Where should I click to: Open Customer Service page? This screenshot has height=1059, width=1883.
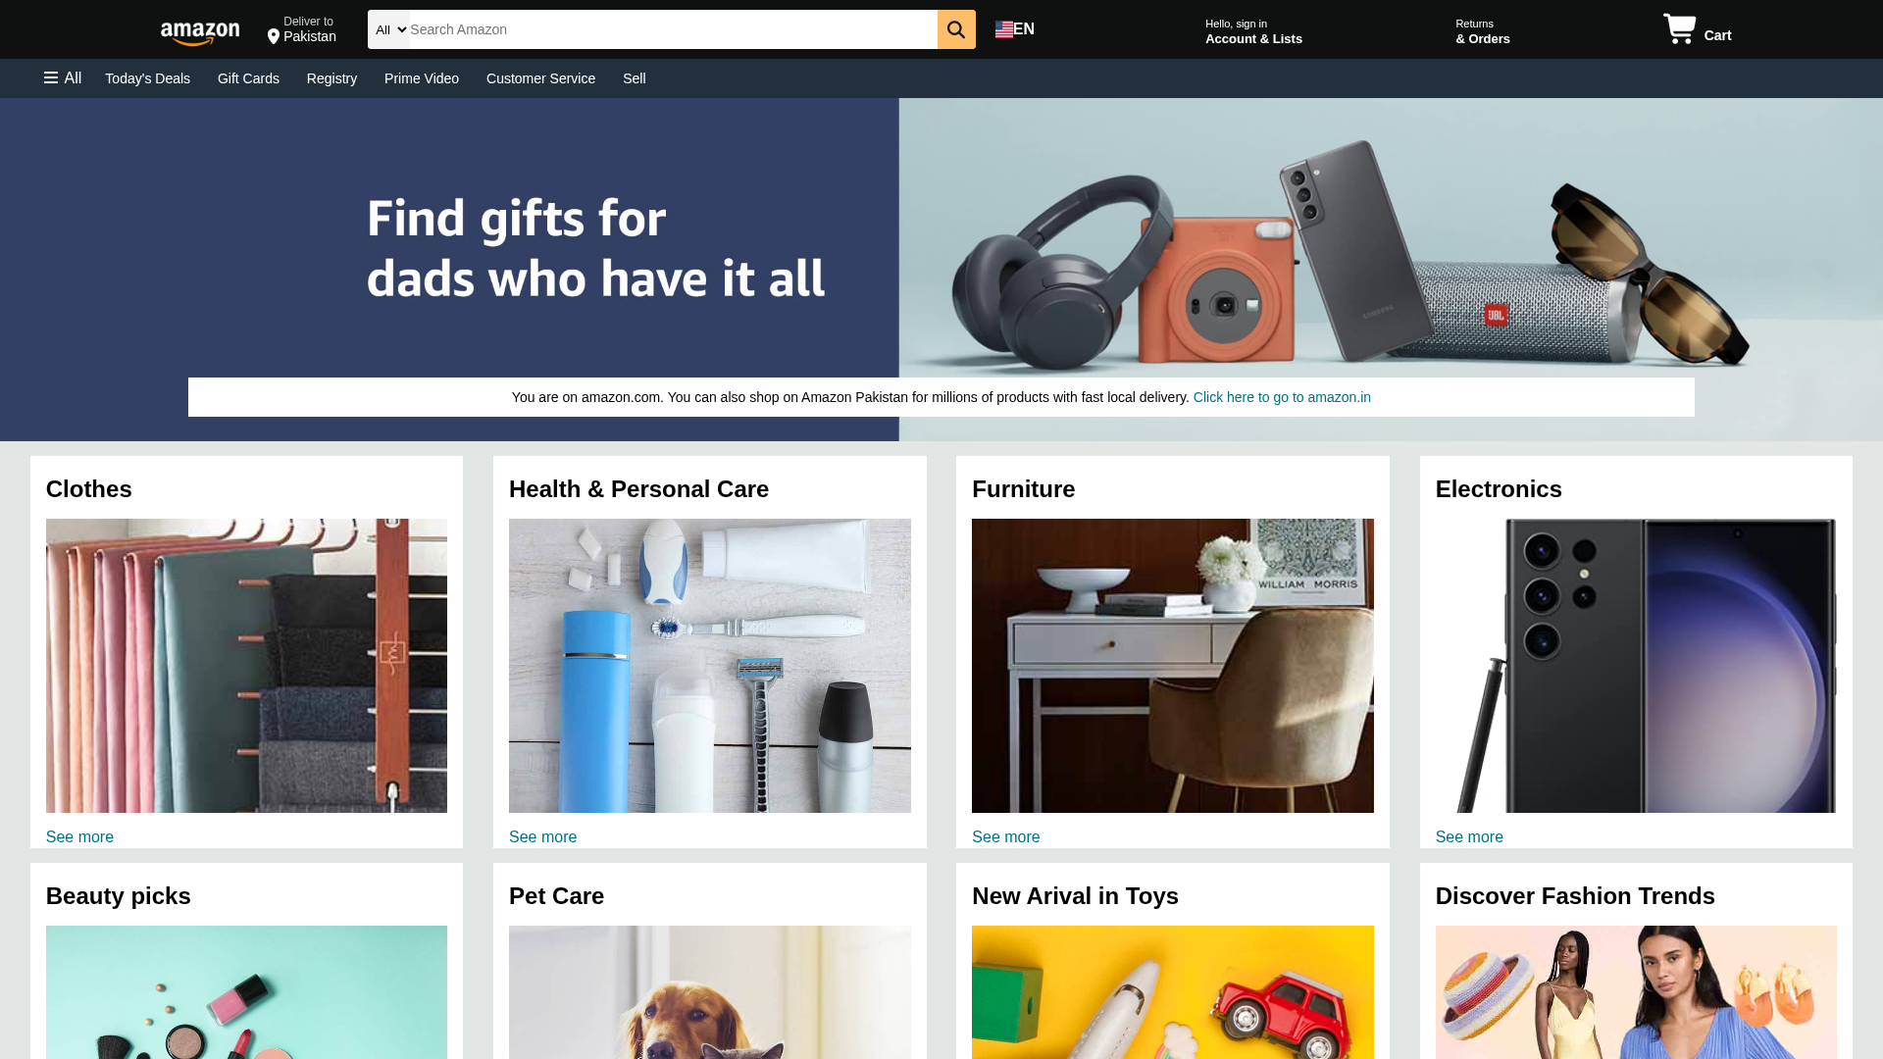pyautogui.click(x=540, y=78)
